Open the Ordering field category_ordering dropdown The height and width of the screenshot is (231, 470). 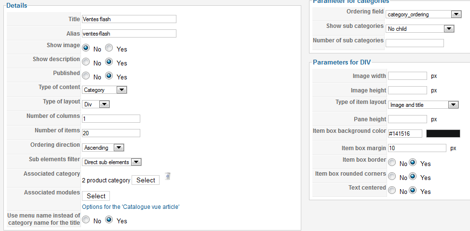point(423,14)
